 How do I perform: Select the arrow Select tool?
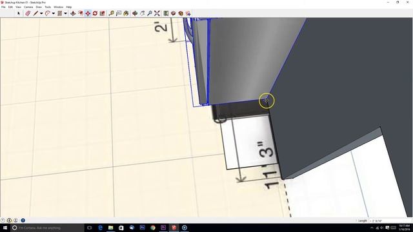tap(19, 13)
